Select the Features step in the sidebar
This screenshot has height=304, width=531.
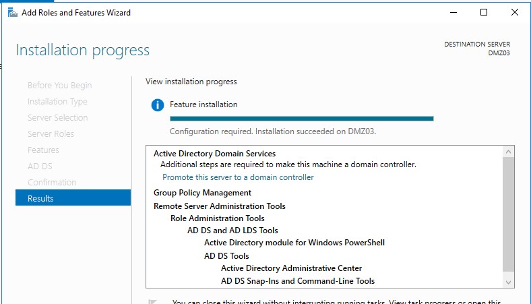[x=43, y=150]
